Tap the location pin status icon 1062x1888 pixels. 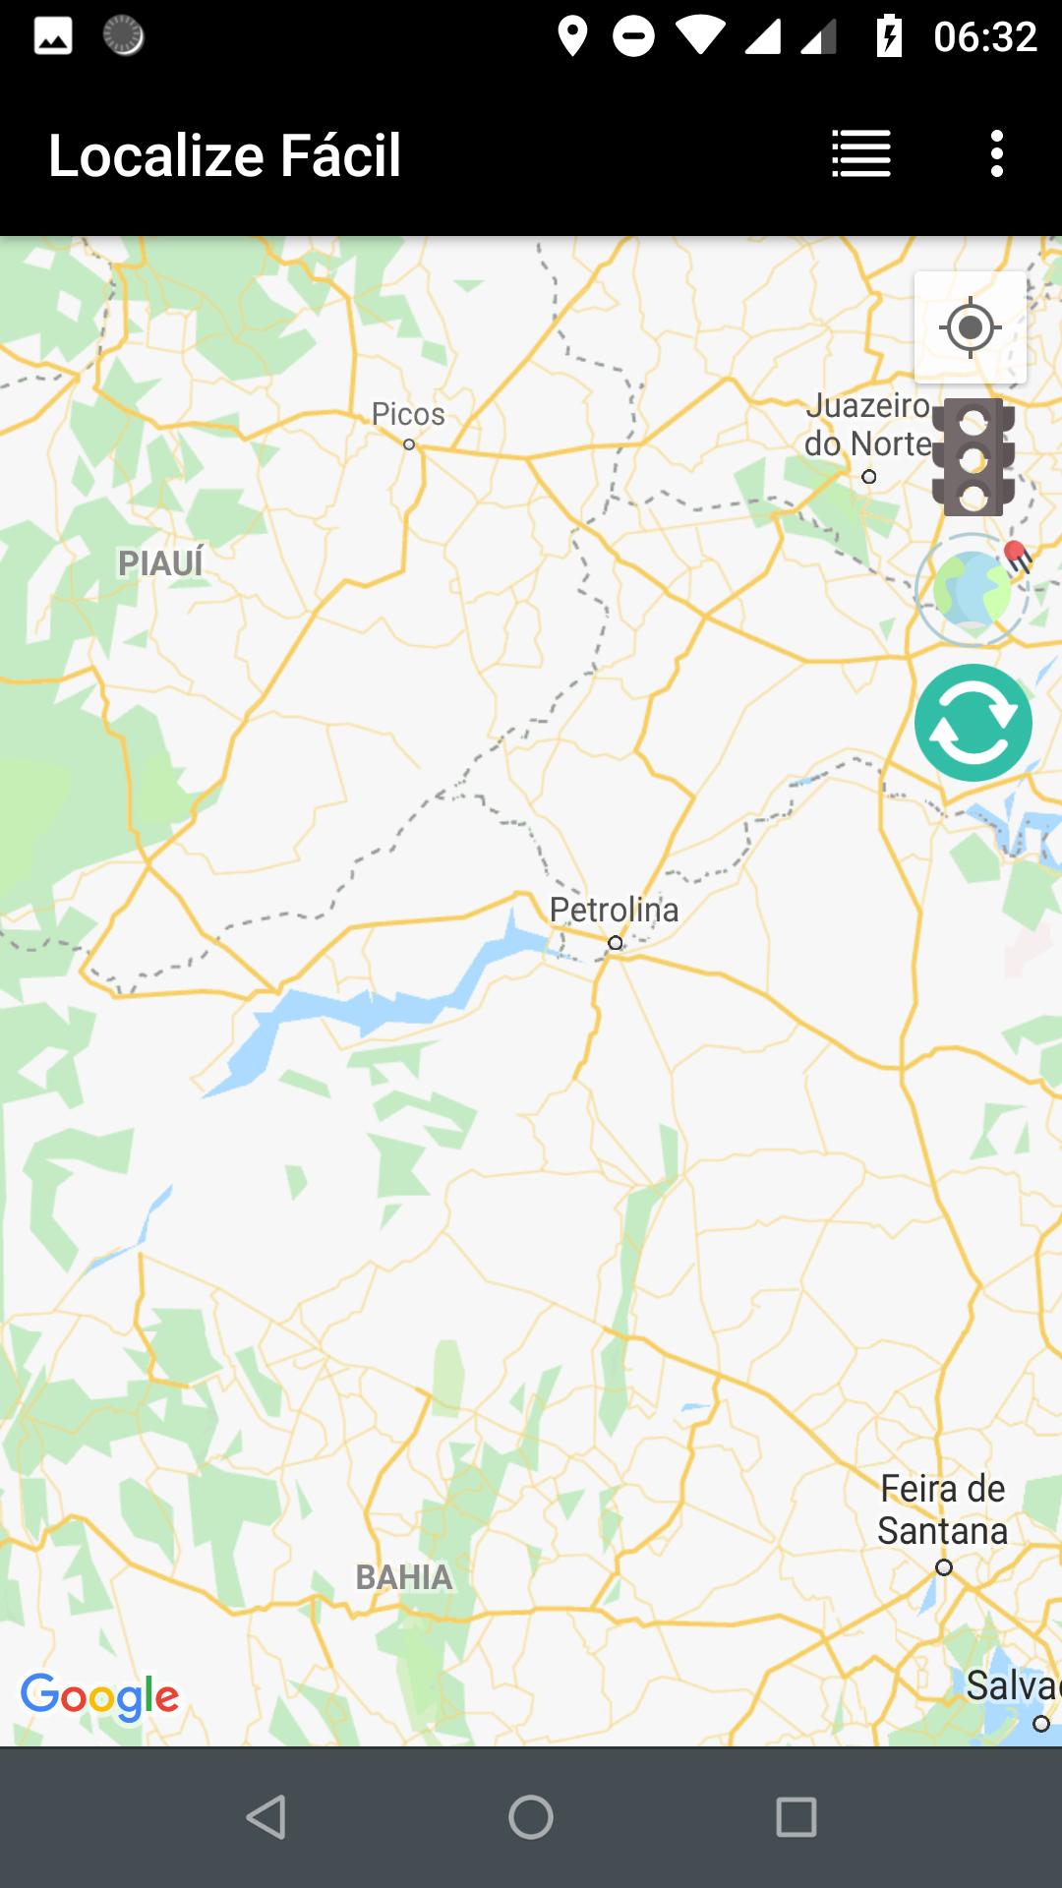click(x=572, y=36)
